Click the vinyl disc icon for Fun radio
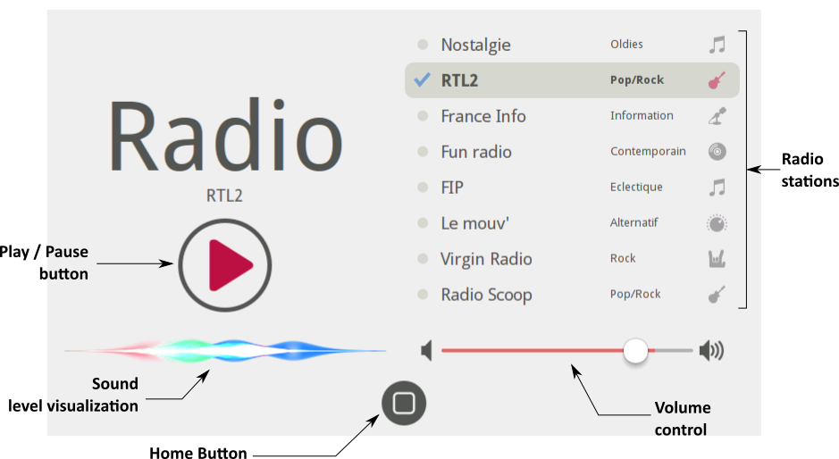The image size is (839, 459). click(x=717, y=152)
